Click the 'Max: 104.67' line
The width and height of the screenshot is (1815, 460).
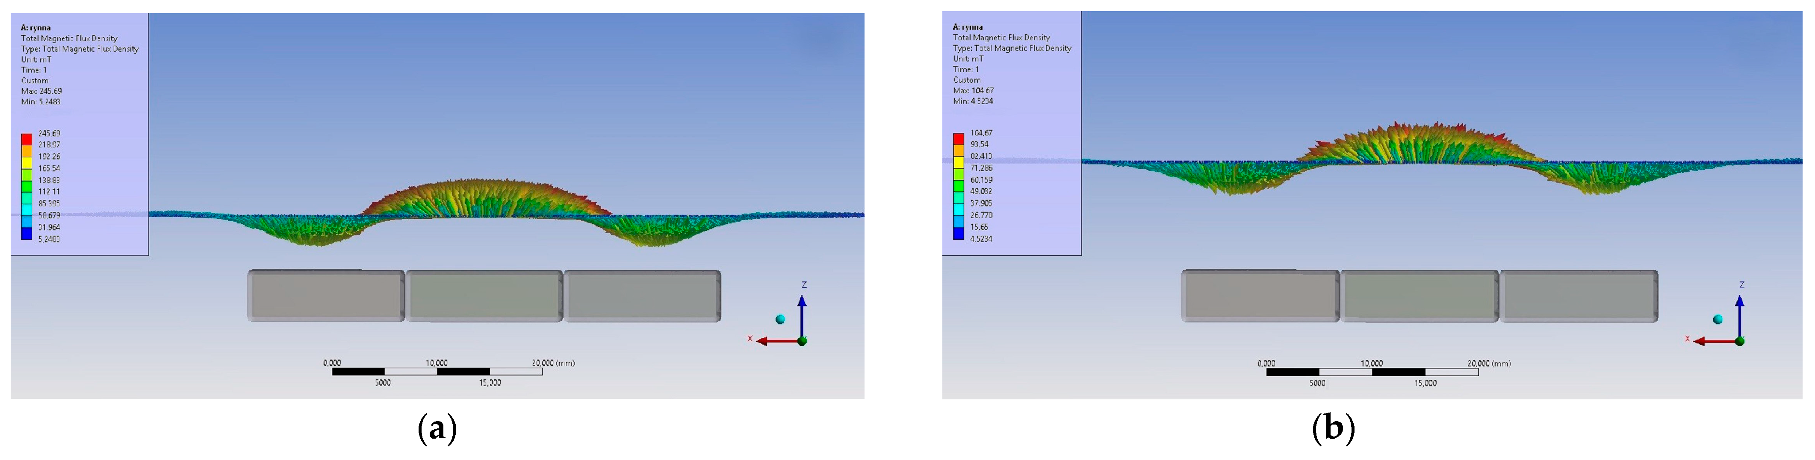point(974,91)
